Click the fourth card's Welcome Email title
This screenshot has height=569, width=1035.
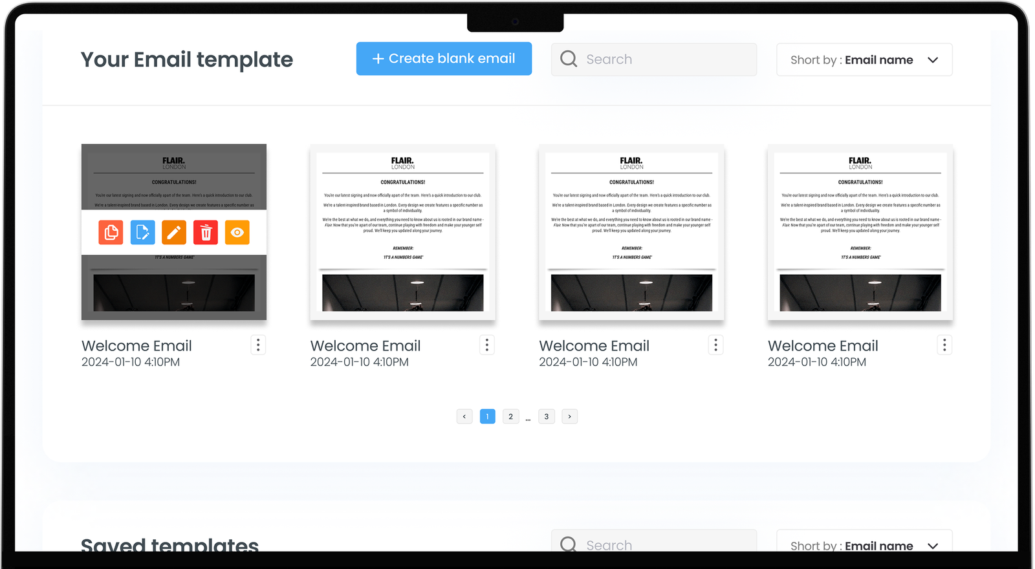click(823, 346)
